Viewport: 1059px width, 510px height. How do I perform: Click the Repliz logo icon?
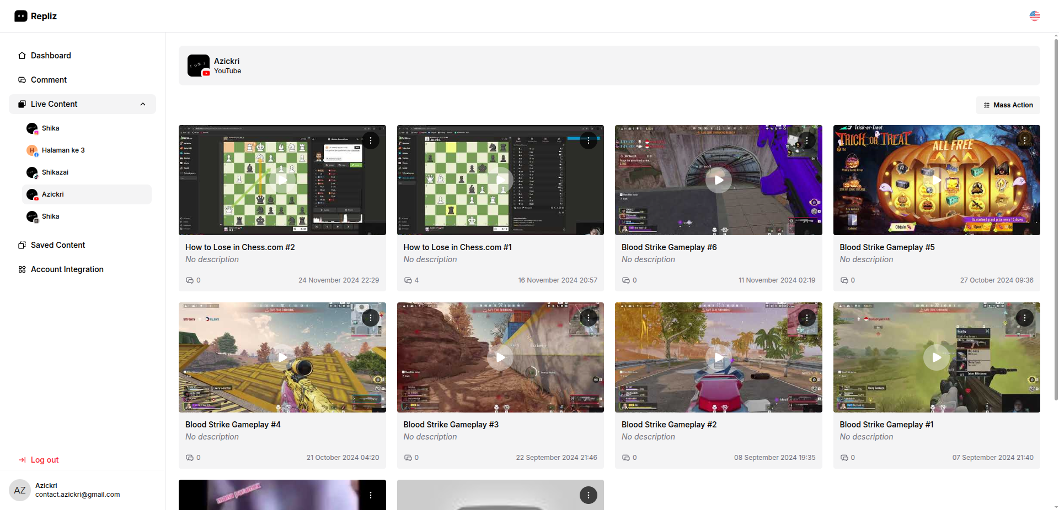coord(21,16)
